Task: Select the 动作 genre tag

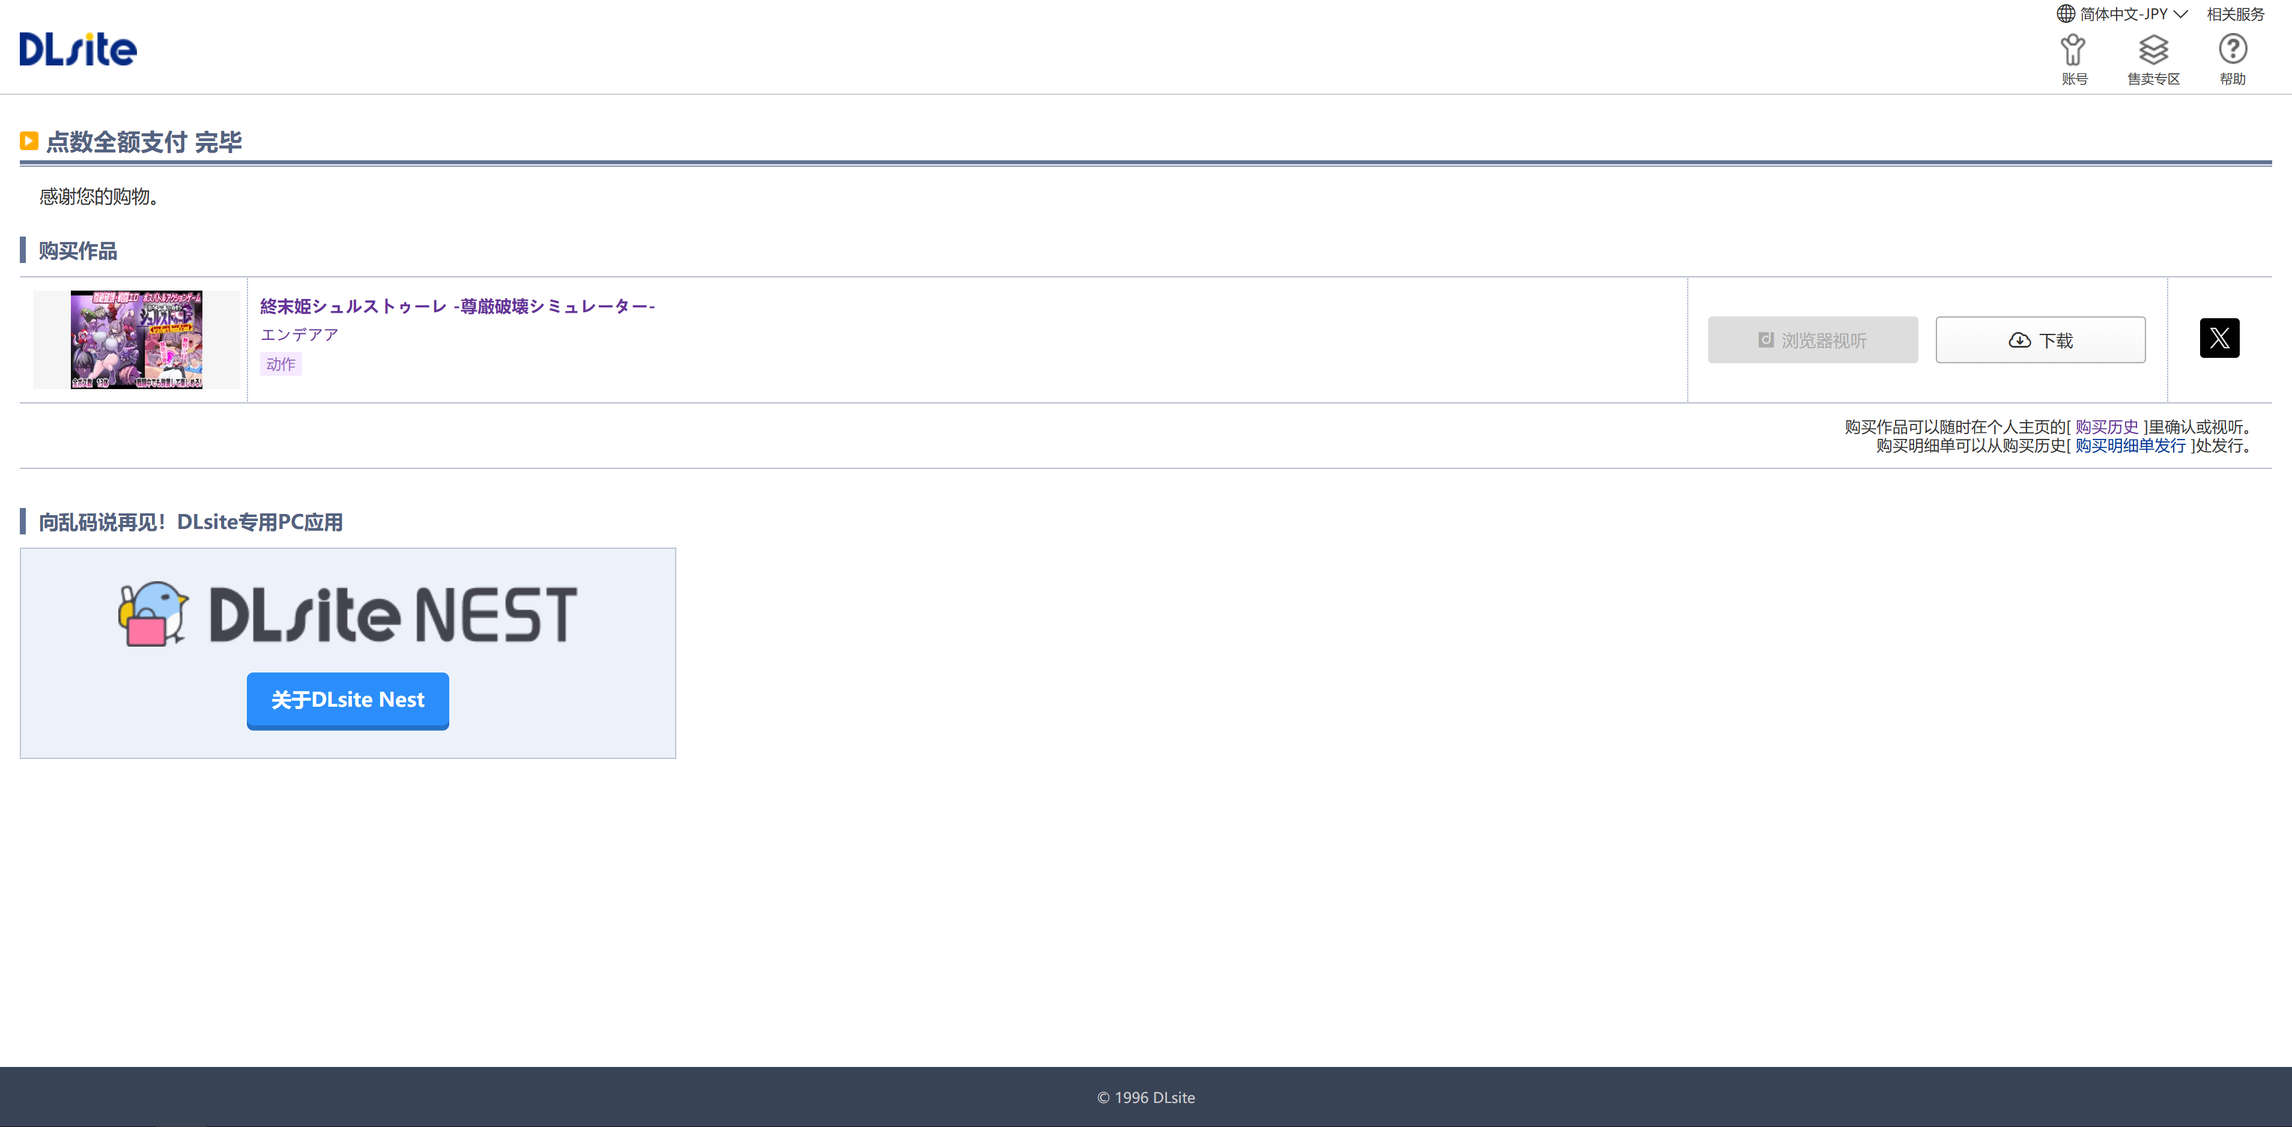Action: (x=280, y=364)
